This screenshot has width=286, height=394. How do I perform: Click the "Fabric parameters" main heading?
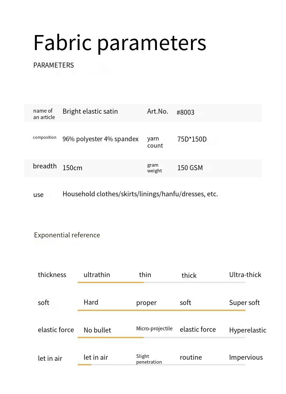click(119, 43)
